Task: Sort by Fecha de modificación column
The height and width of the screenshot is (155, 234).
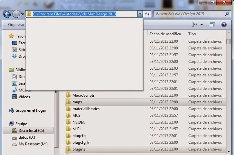Action: [x=167, y=34]
